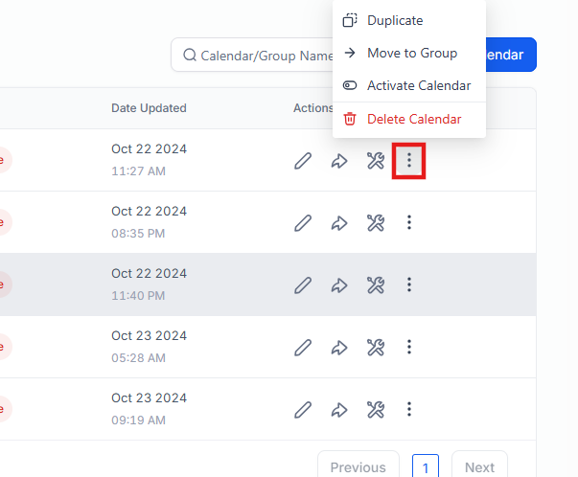Click edit pencil icon for 08:35 PM row
This screenshot has width=578, height=477.
pos(303,223)
